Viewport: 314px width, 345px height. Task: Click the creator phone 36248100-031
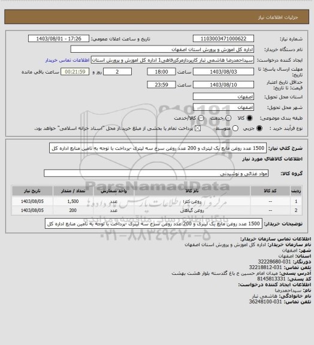point(265,302)
